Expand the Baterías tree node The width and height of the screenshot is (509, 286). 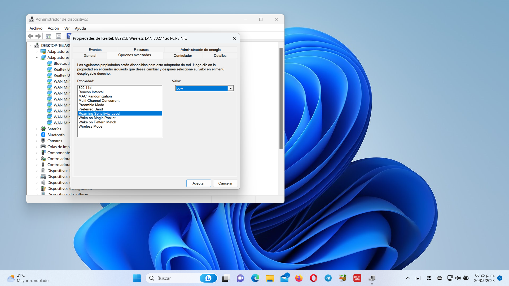[x=37, y=129]
